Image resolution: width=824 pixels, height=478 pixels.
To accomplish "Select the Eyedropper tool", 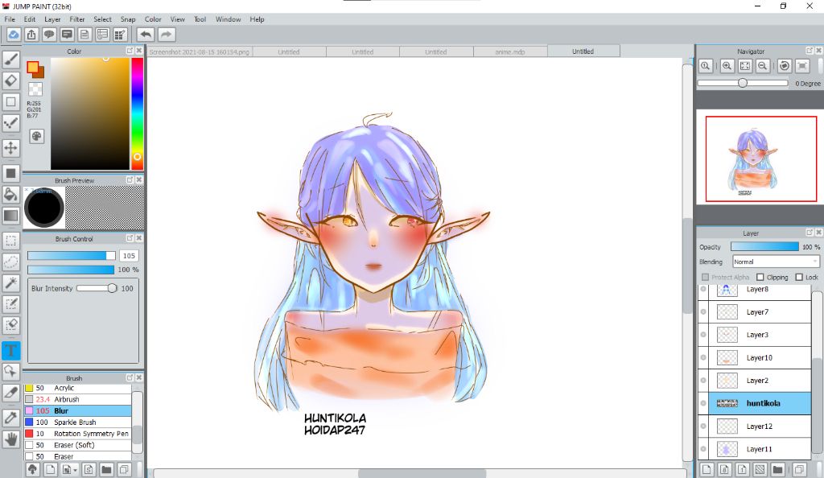I will pos(11,418).
